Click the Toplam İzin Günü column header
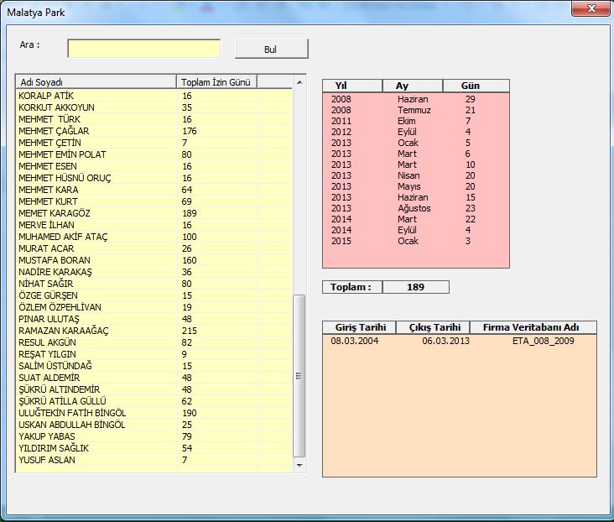Screen dimensions: 614x522 pyautogui.click(x=216, y=82)
